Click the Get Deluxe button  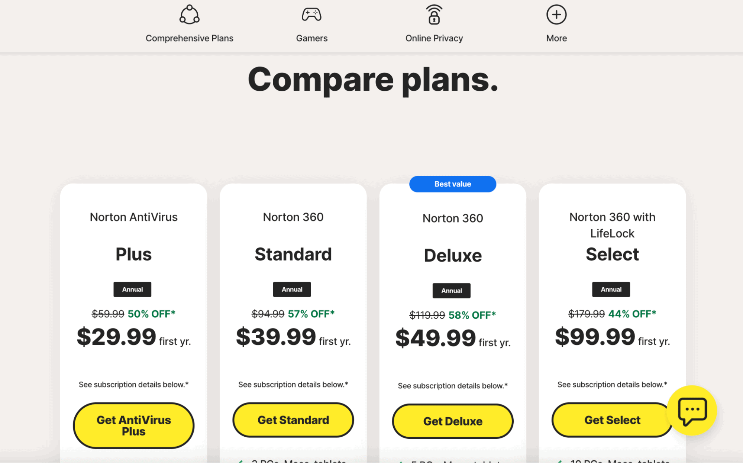(x=452, y=421)
